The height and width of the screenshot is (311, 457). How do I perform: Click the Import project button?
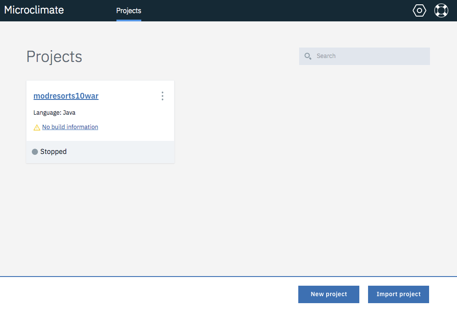398,294
